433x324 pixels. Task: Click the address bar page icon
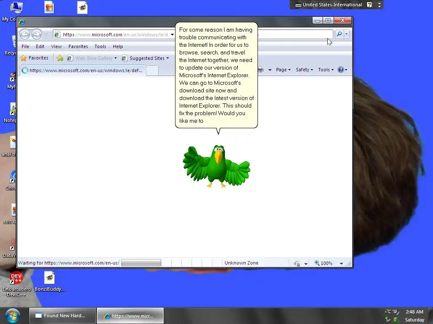click(57, 35)
